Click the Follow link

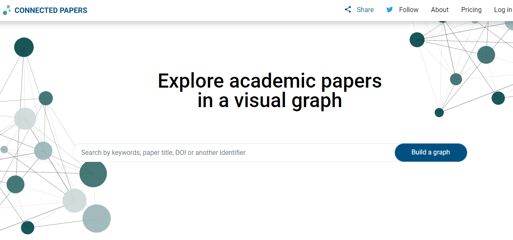409,10
